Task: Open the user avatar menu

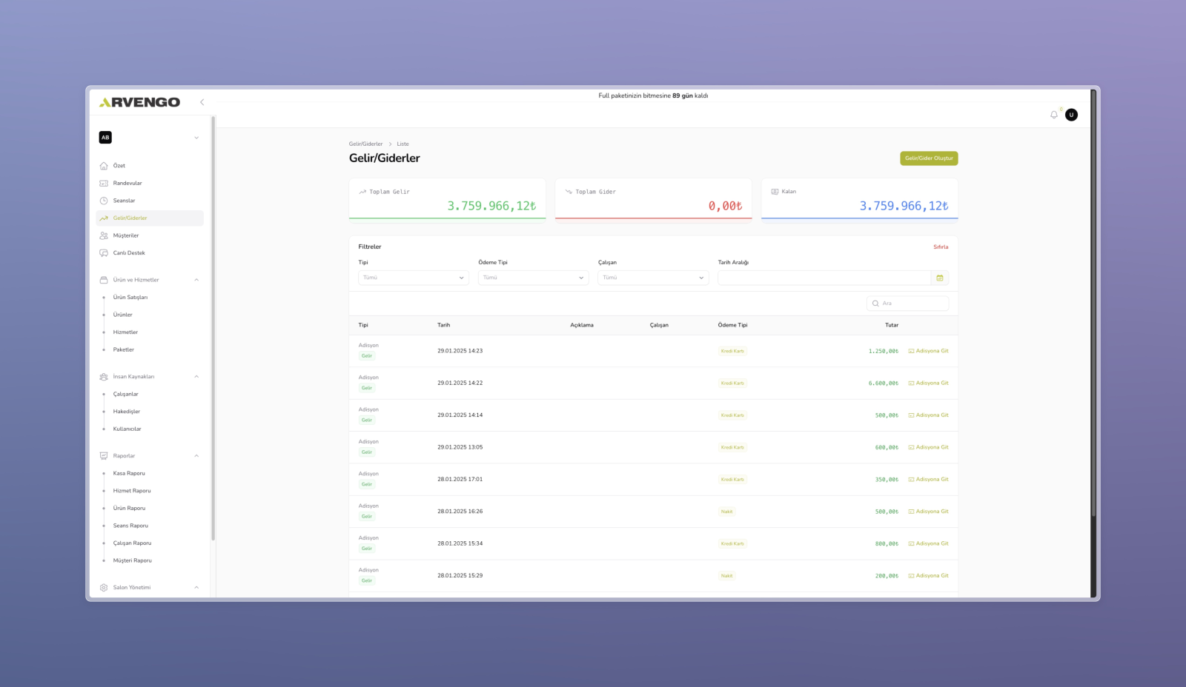Action: (x=1071, y=115)
